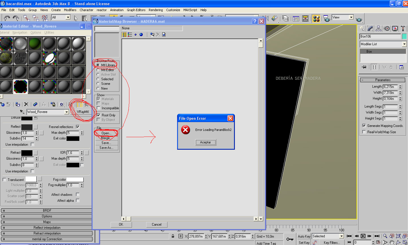
Task: Activate the Select and Link tool
Action: pos(26,18)
